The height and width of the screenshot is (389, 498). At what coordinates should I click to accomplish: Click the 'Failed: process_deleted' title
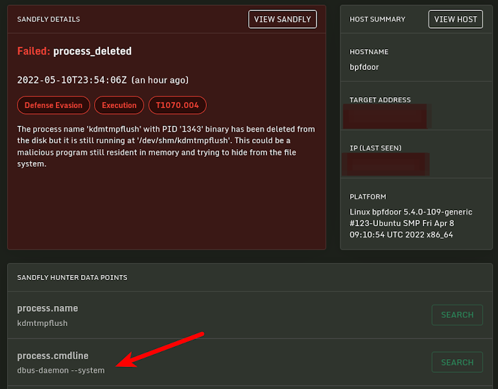point(75,51)
